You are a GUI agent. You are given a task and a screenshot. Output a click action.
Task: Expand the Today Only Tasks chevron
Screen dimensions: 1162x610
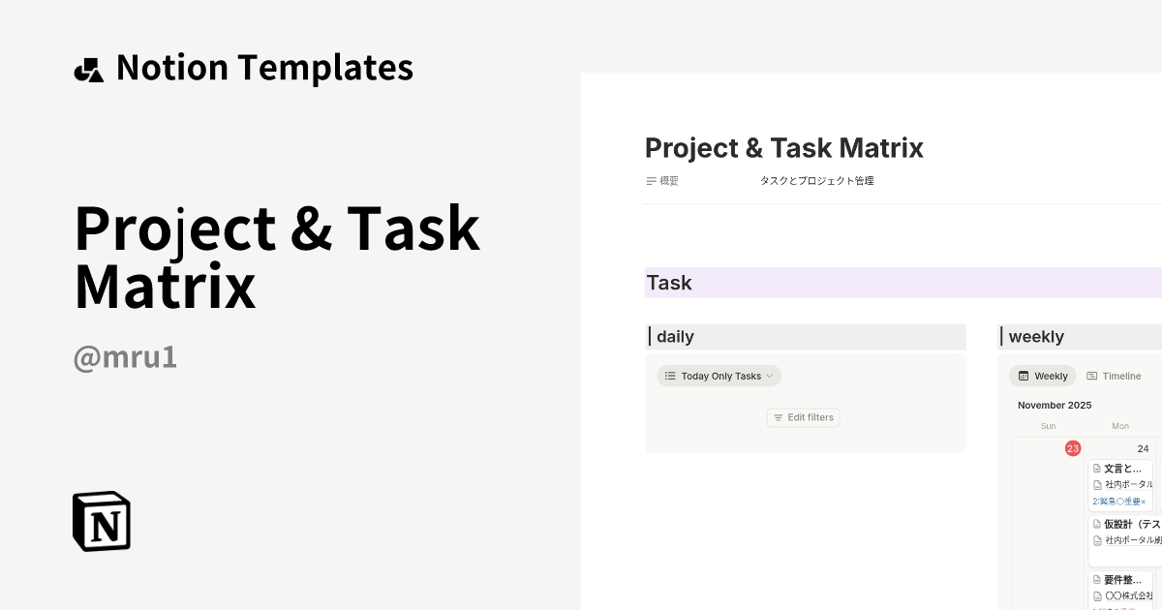[770, 376]
